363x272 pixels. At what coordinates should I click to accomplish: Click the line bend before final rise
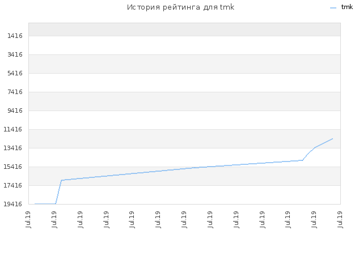pyautogui.click(x=302, y=160)
